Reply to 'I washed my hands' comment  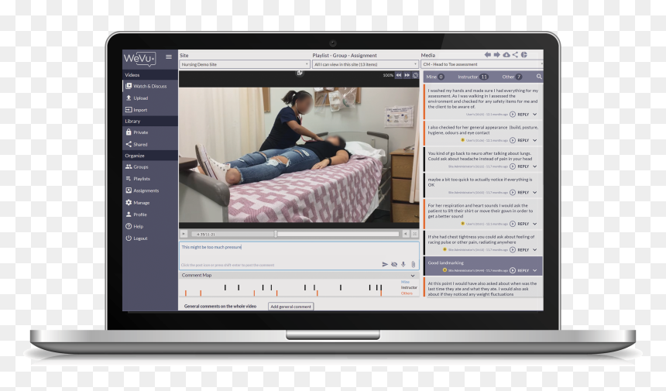[x=524, y=115]
